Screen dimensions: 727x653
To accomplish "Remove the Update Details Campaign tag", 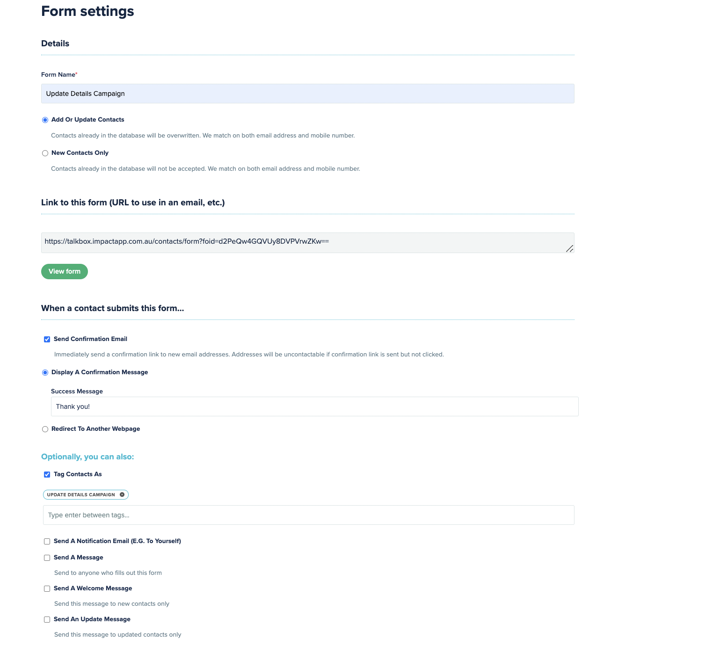I will click(122, 494).
